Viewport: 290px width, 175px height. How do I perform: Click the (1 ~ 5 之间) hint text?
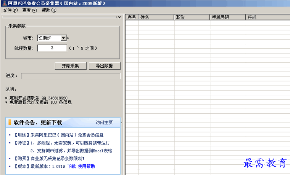click(x=83, y=48)
